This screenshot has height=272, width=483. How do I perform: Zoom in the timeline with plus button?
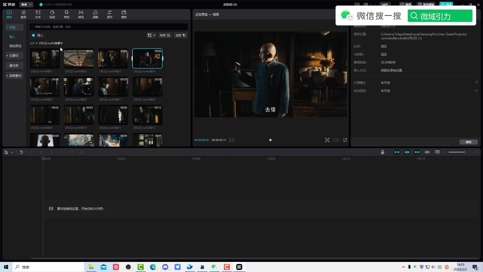pos(477,152)
